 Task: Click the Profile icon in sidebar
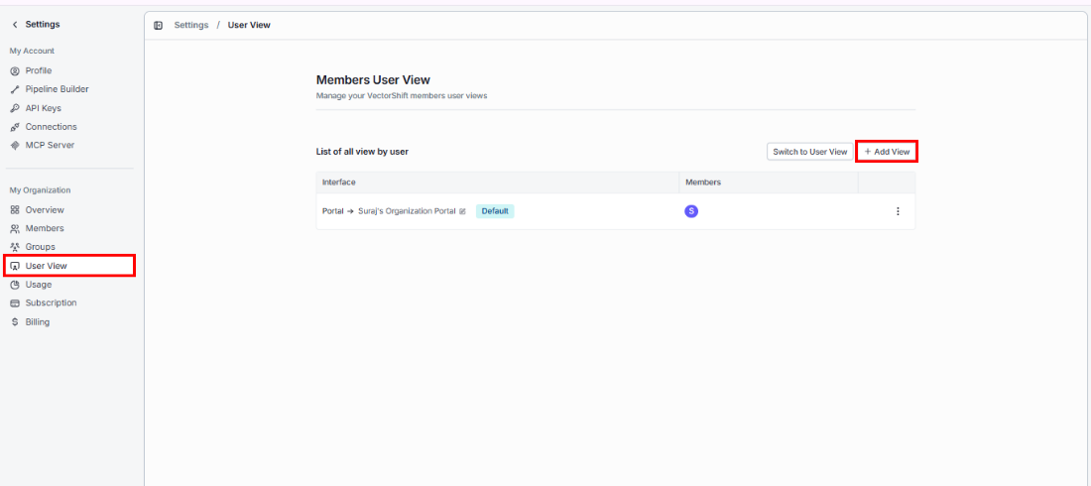point(15,71)
